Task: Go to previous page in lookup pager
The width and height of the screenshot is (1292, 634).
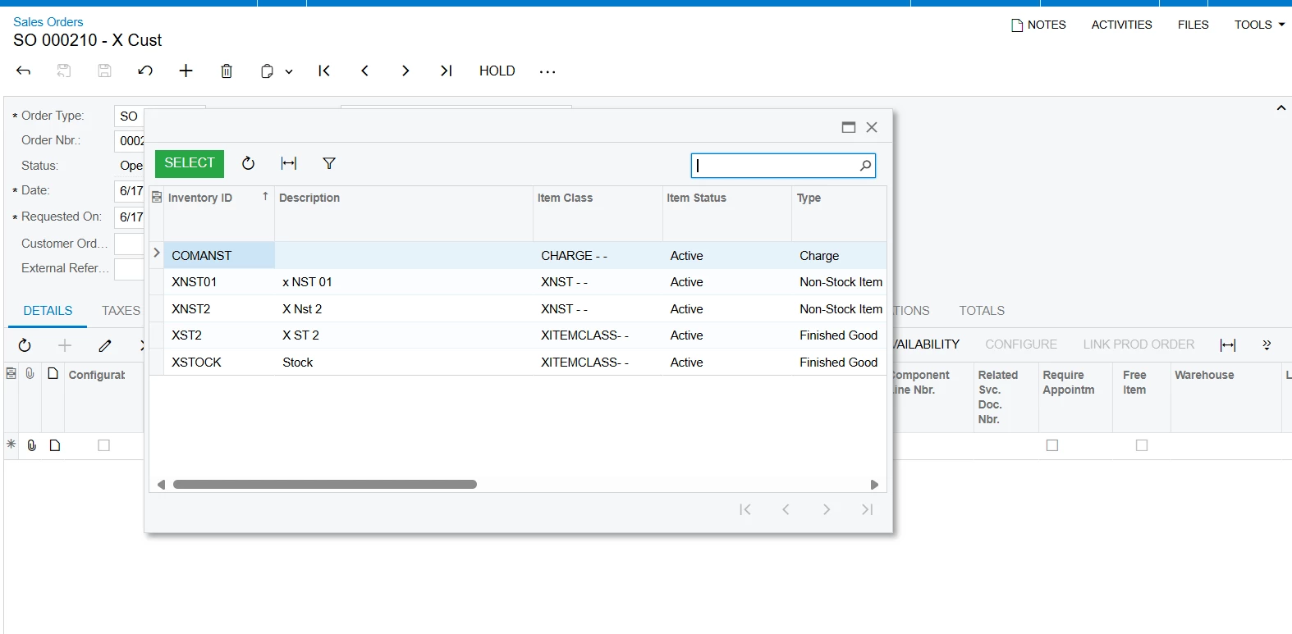Action: [786, 510]
